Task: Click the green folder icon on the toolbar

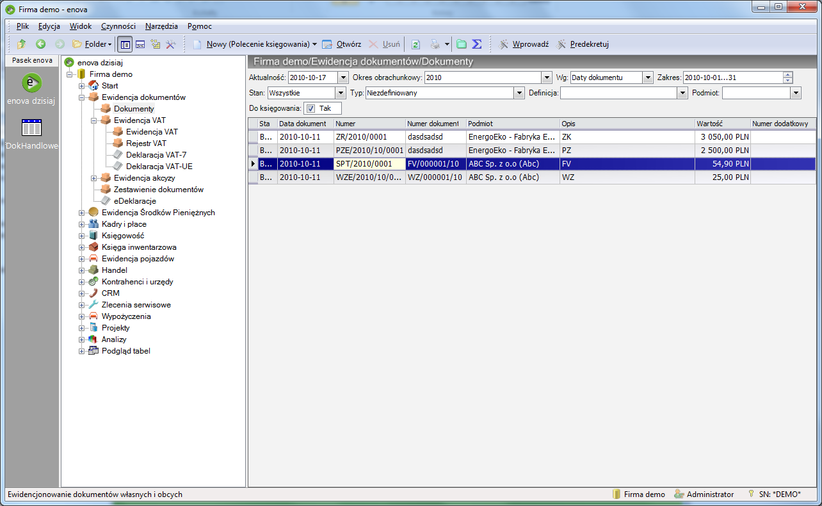Action: point(461,44)
